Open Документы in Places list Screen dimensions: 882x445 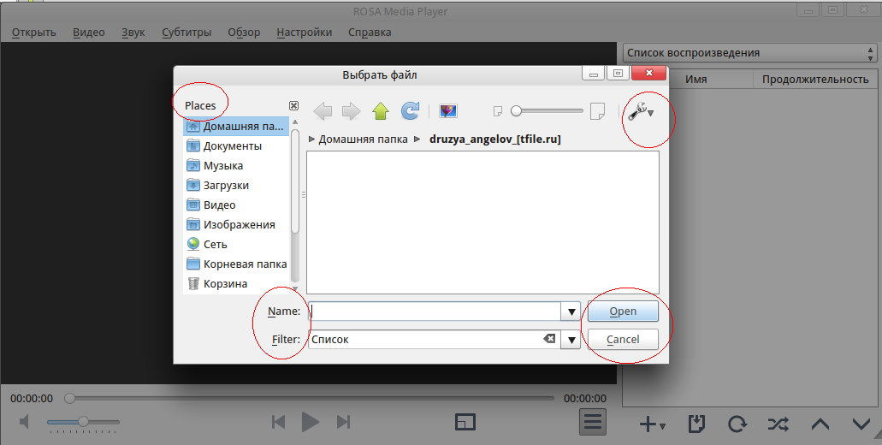pyautogui.click(x=236, y=145)
